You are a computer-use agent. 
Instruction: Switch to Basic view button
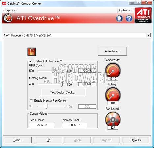coord(18,140)
